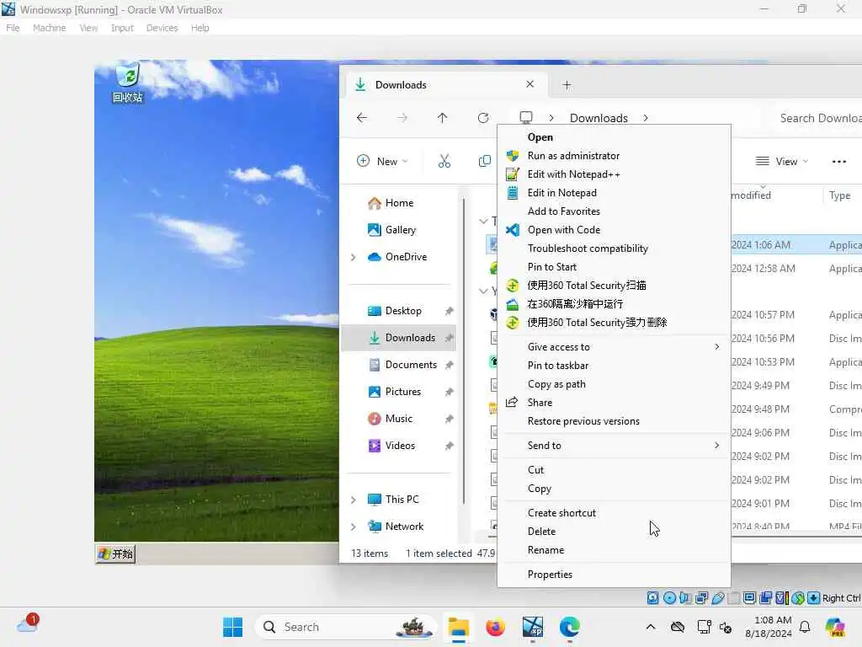Launch Firefox from taskbar
Screen dimensions: 862x647
click(495, 627)
